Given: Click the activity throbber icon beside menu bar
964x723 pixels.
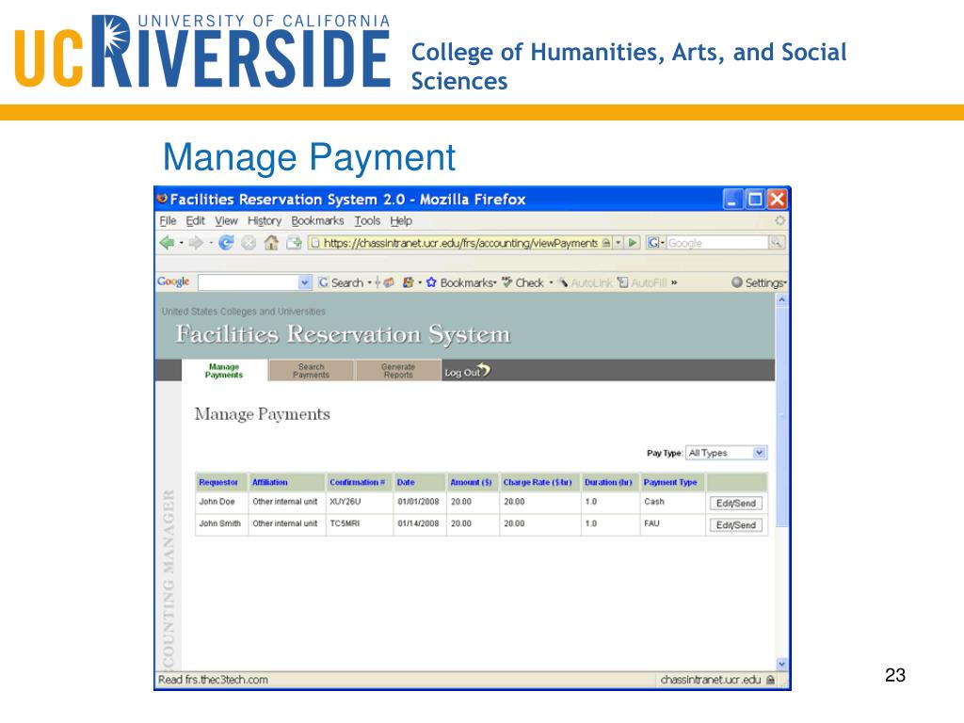Looking at the screenshot, I should pyautogui.click(x=779, y=220).
